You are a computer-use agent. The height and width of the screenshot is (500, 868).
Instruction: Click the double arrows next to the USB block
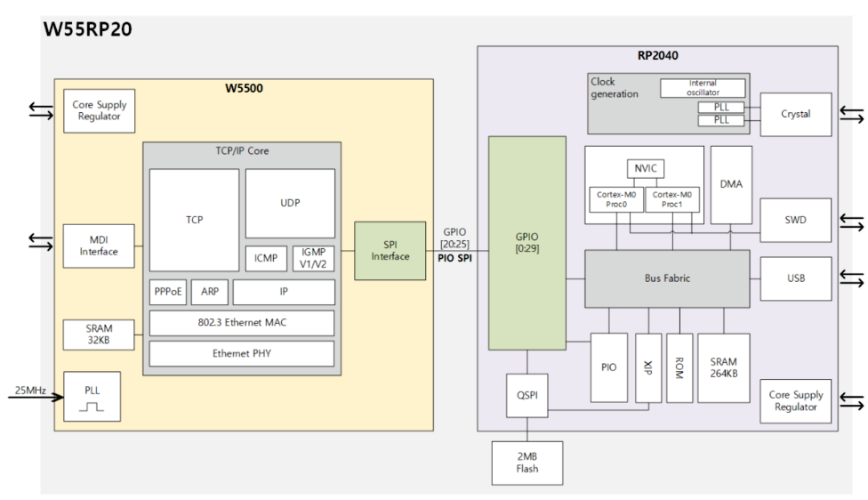(850, 278)
